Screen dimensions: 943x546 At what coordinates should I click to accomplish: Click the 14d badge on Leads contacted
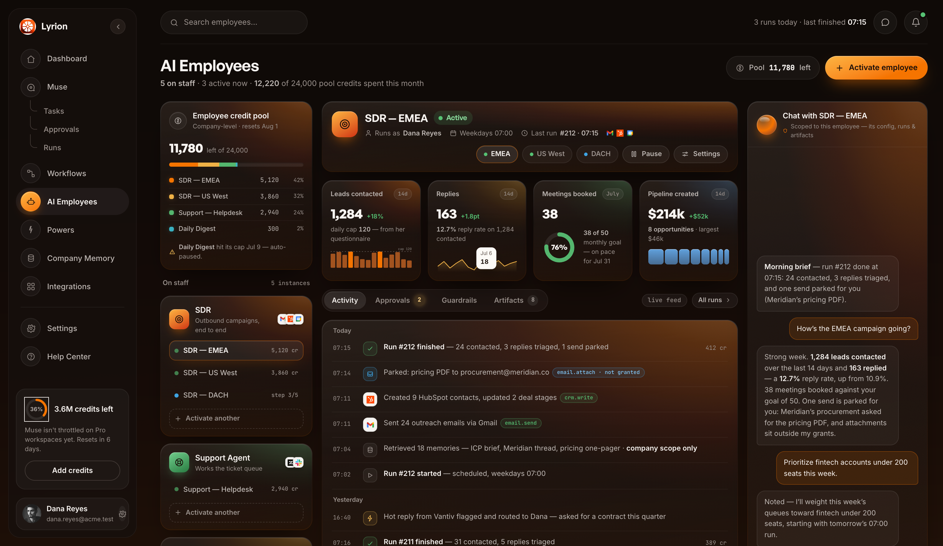point(403,194)
